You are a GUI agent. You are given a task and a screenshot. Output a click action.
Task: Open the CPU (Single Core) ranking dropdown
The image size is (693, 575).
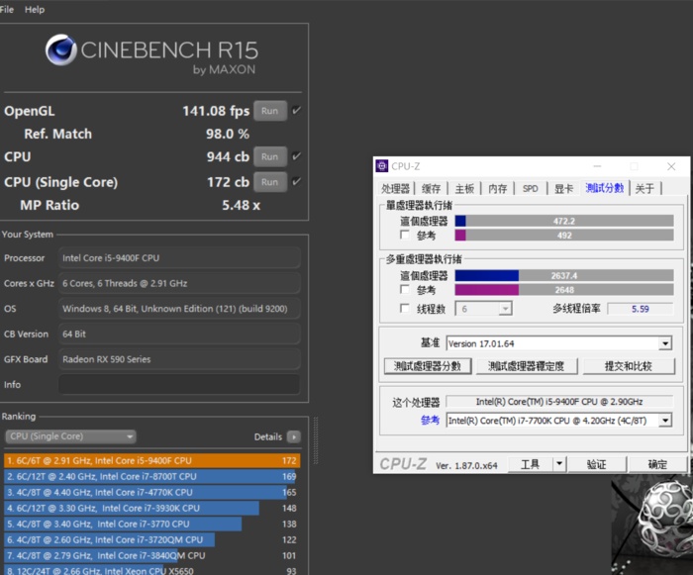tap(70, 436)
